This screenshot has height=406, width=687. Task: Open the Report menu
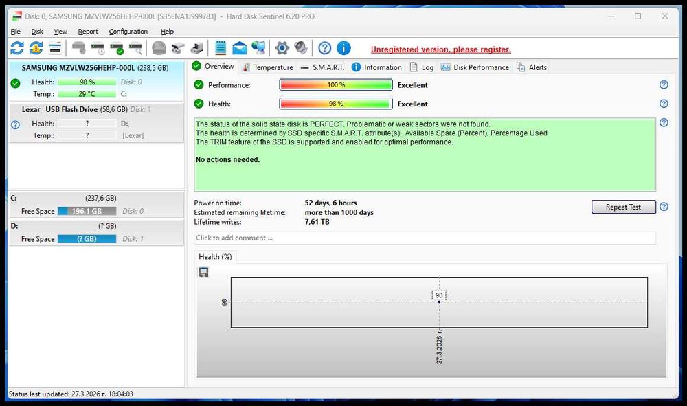88,32
